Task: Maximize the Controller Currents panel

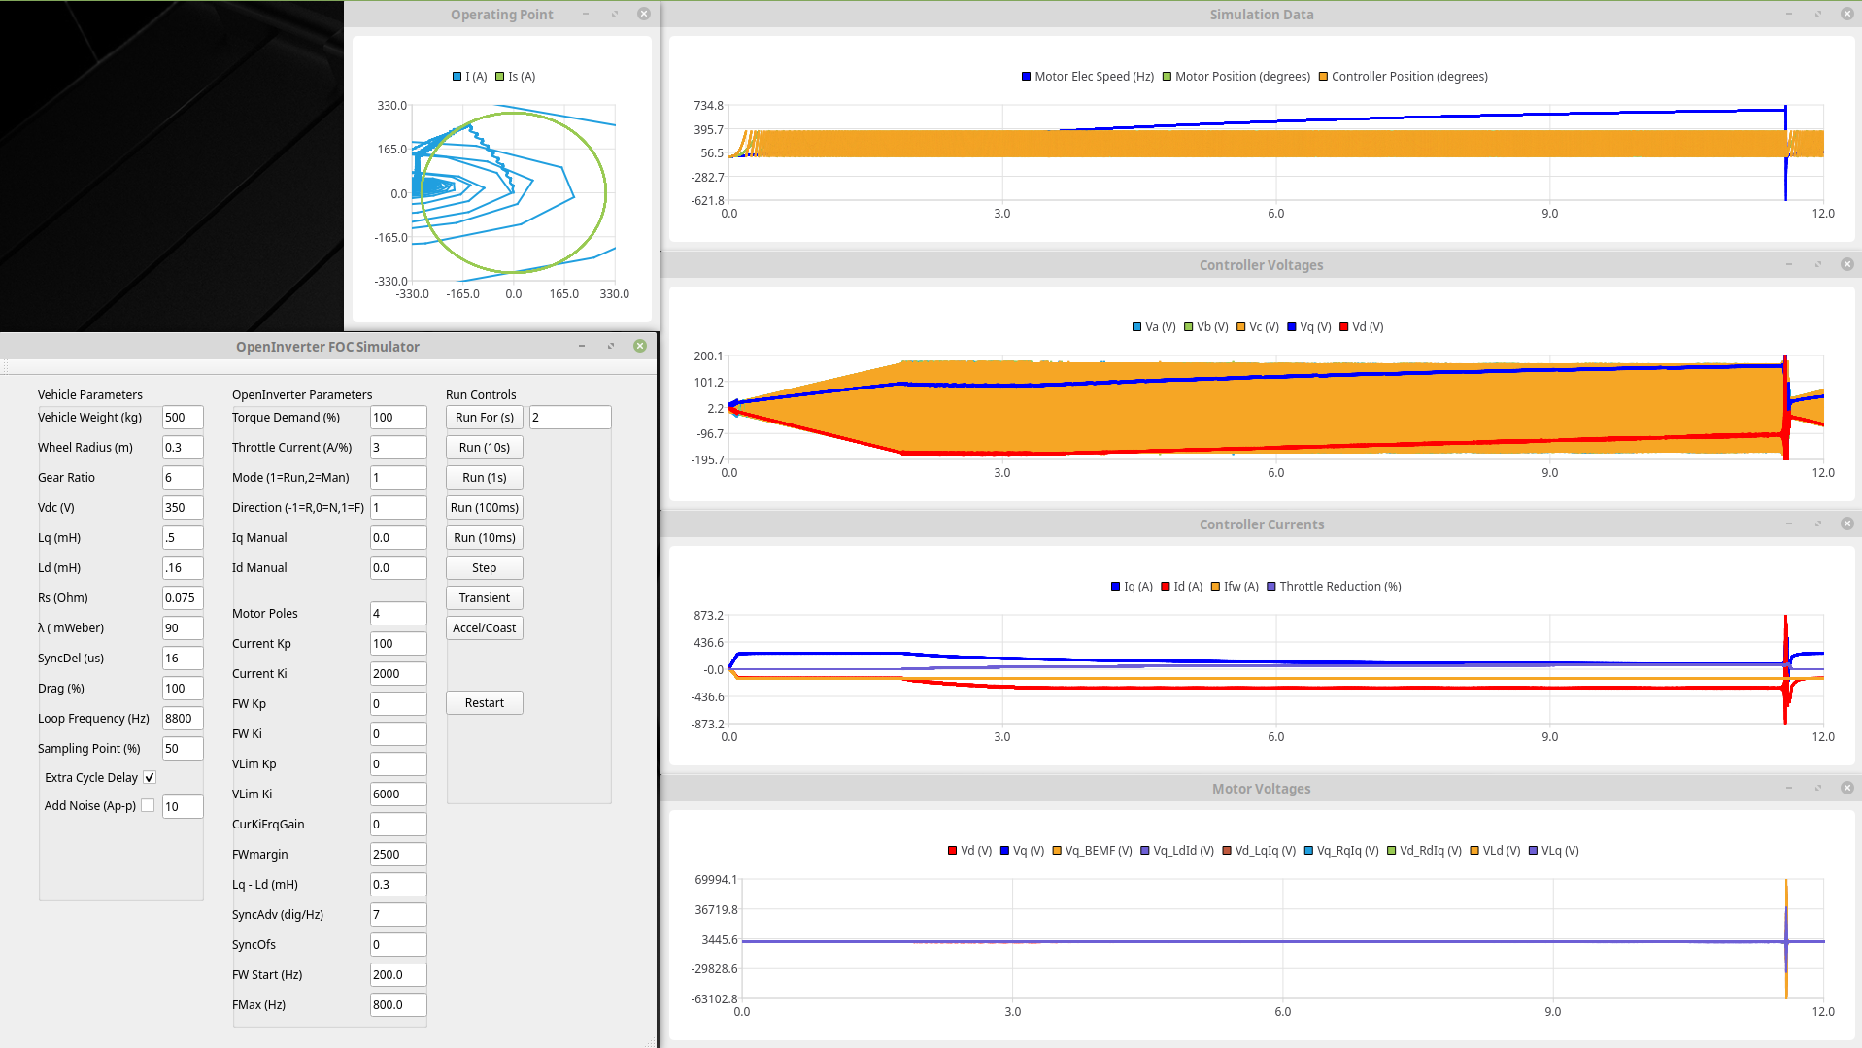Action: [1817, 524]
